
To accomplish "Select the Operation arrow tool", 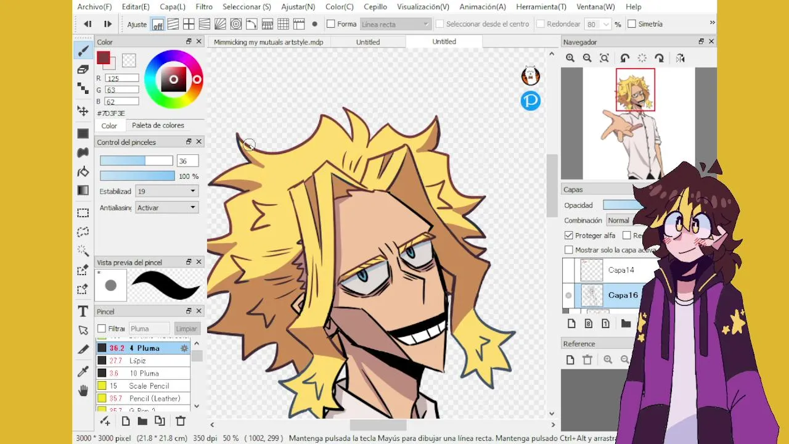I will click(83, 331).
